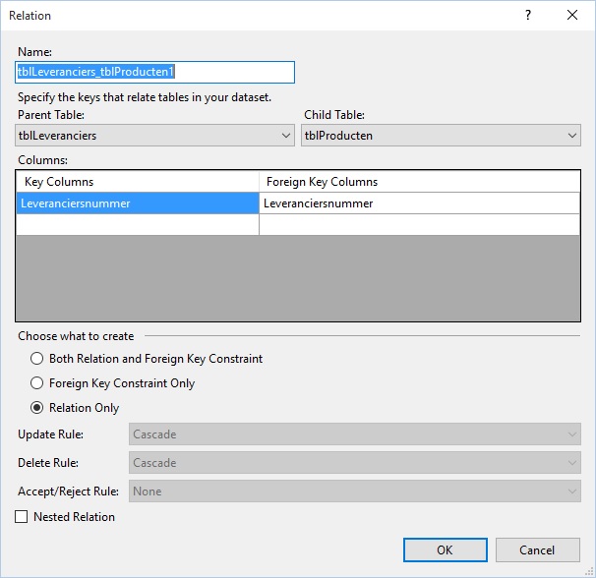Select Leveranciersnummer in Key Columns

(138, 203)
